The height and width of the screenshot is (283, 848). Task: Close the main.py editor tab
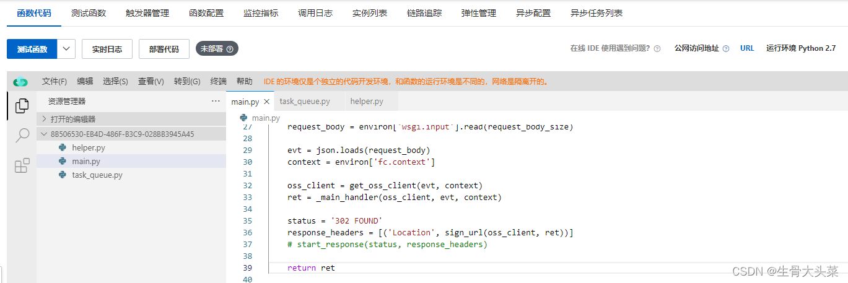click(x=267, y=102)
